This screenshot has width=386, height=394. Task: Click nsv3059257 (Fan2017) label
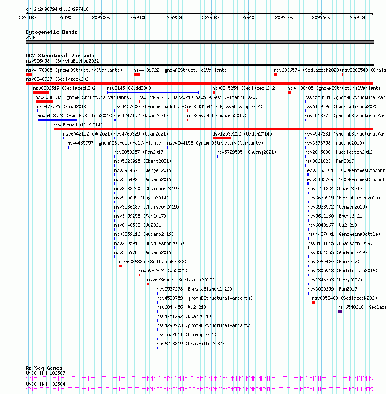click(140, 152)
